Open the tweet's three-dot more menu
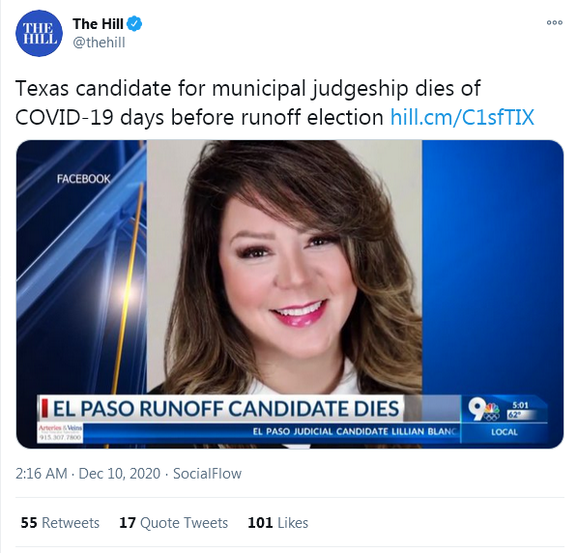The width and height of the screenshot is (578, 553). click(x=555, y=22)
